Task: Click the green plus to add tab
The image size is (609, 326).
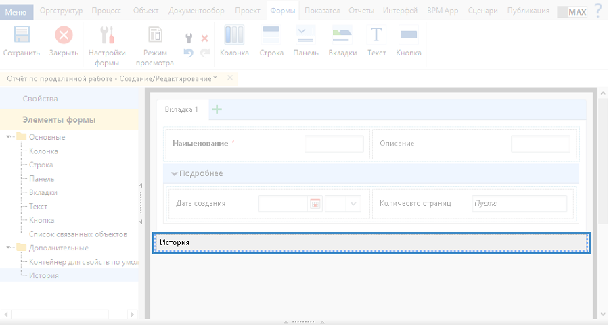Action: coord(217,109)
